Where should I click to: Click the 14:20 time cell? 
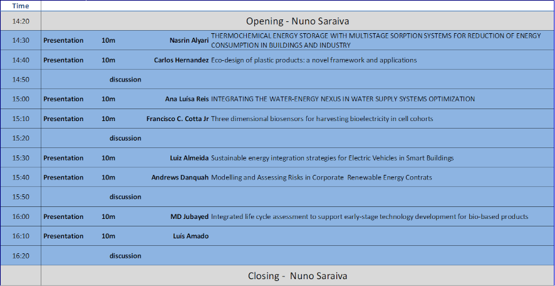point(21,21)
